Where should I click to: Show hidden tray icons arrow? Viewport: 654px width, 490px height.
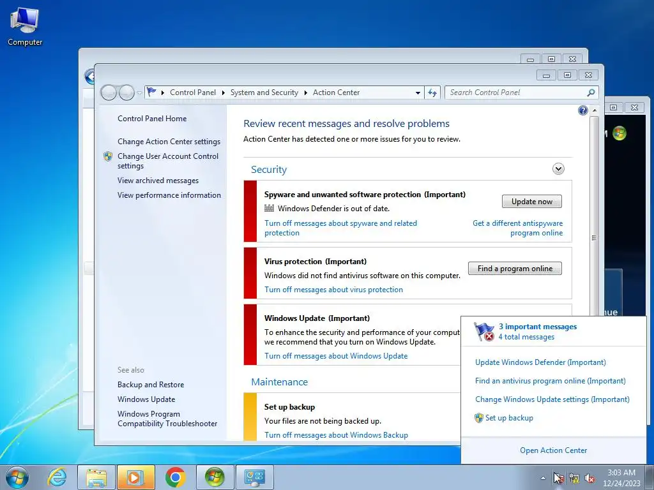[x=543, y=478]
